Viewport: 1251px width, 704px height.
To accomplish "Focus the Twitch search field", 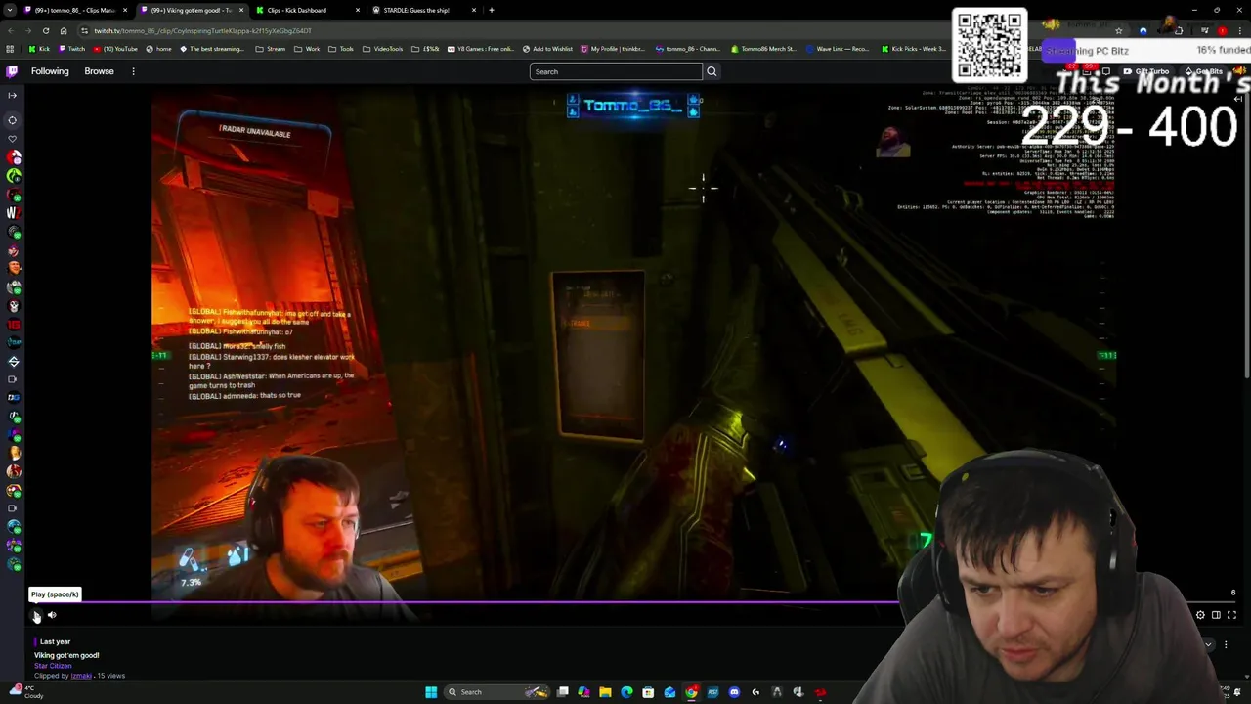I will pyautogui.click(x=616, y=71).
